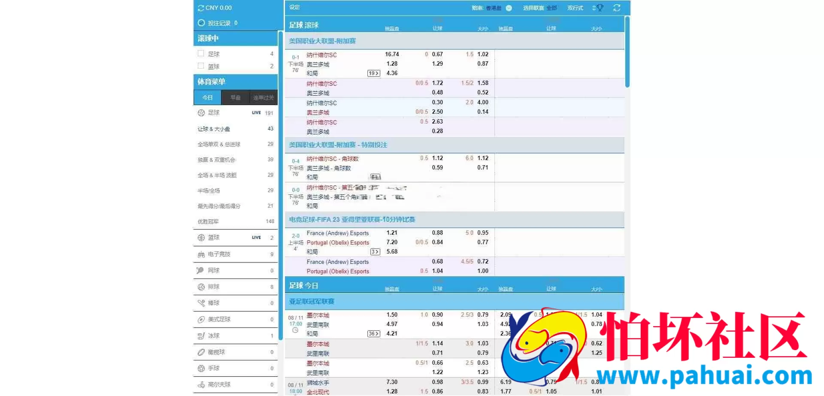This screenshot has height=396, width=824.
Task: Open 选择联赛 全部 league selector
Action: [x=540, y=8]
